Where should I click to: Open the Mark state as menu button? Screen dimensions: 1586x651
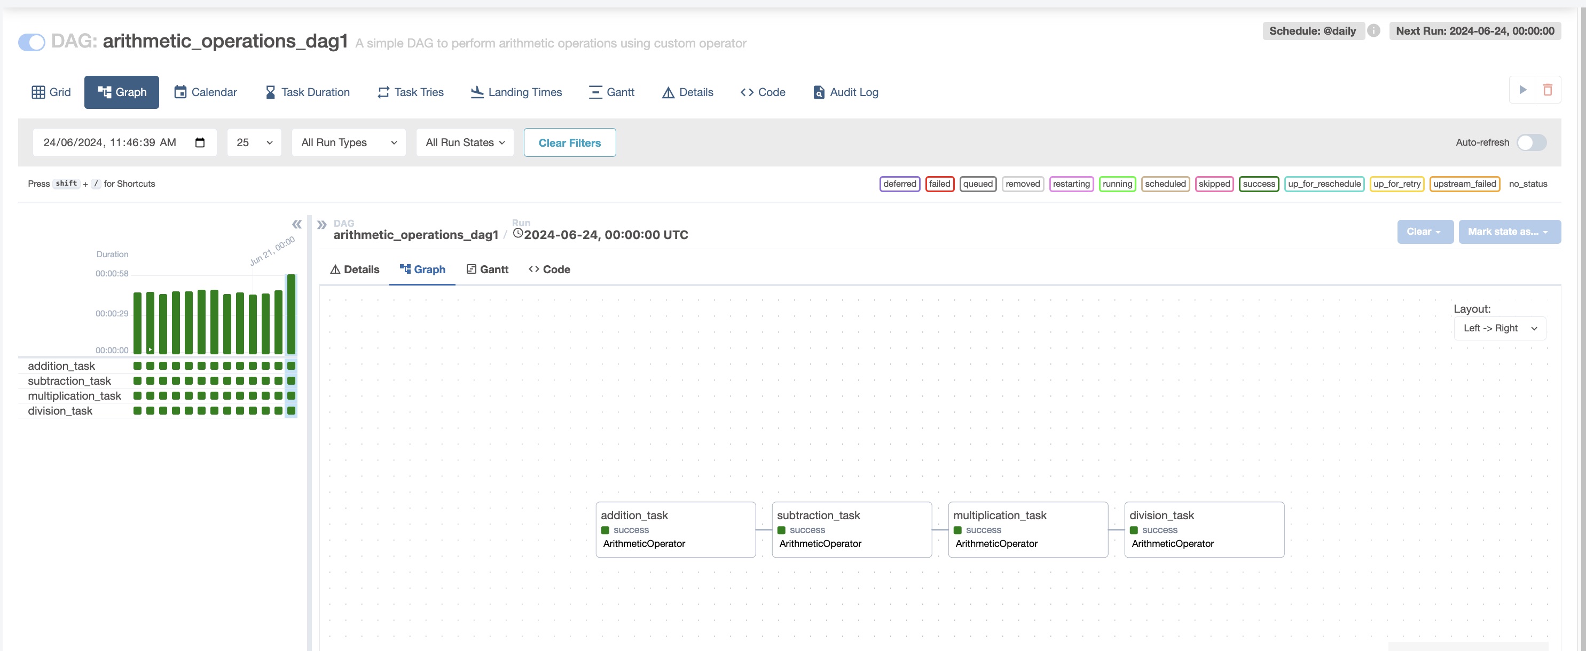coord(1509,232)
